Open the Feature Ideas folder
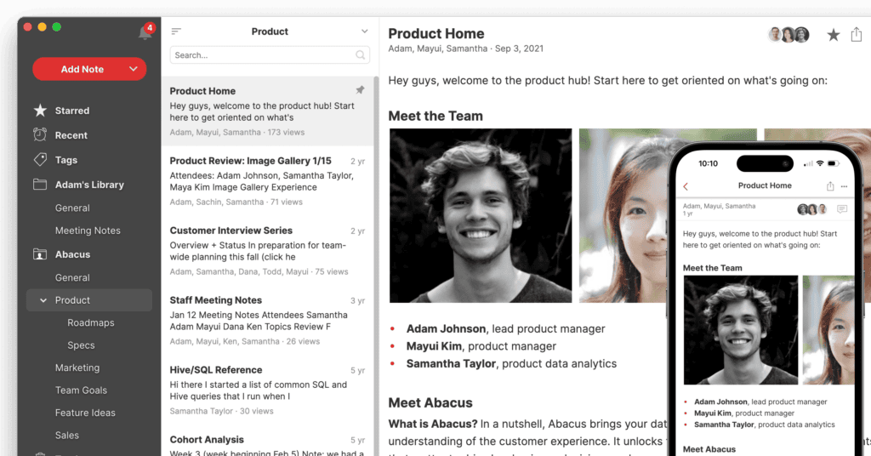 [85, 413]
